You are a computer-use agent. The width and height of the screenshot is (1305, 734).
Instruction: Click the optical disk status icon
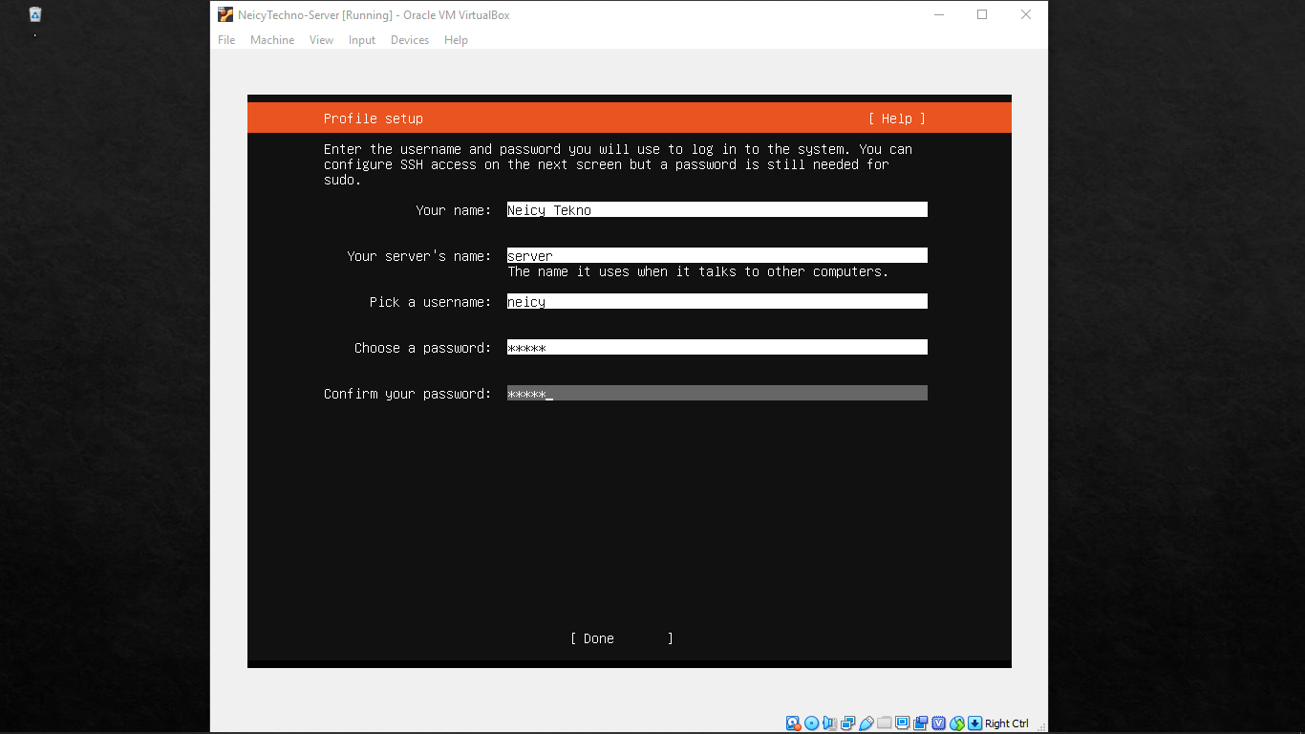tap(811, 723)
